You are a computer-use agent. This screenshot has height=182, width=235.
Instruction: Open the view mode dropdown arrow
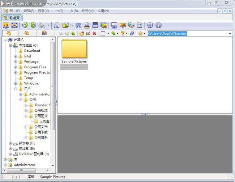pyautogui.click(x=108, y=33)
